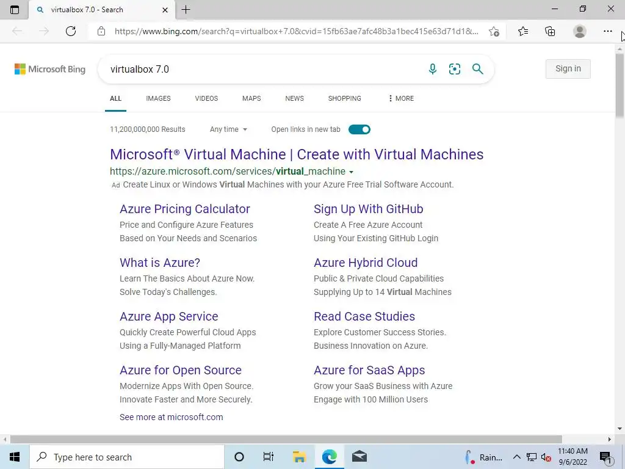Open Microsoft Virtual Machine ad result
The width and height of the screenshot is (625, 469).
coord(297,155)
